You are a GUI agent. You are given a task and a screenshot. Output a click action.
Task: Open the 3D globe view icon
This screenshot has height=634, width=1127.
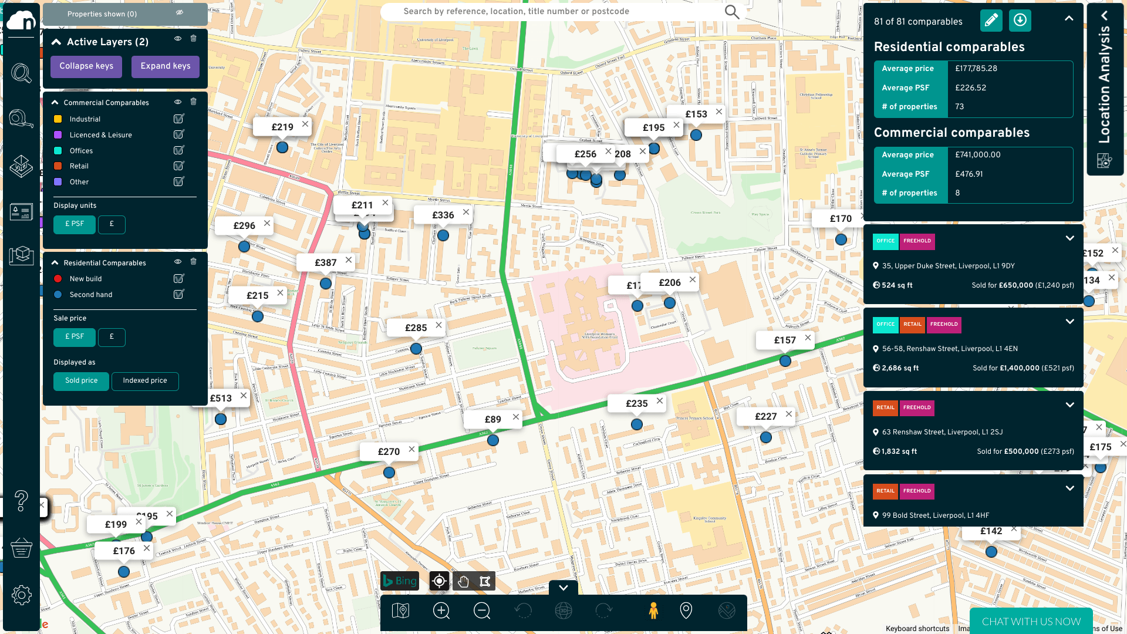563,611
